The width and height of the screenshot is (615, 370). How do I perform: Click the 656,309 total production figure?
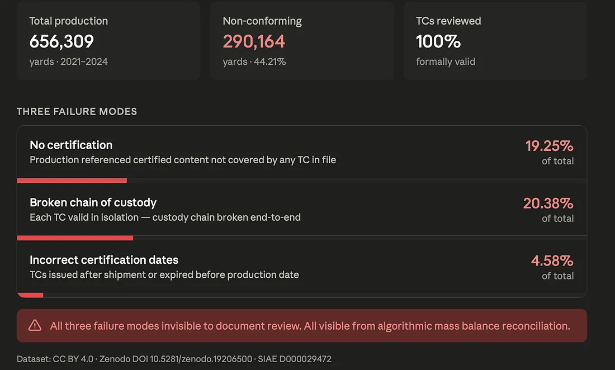point(61,41)
